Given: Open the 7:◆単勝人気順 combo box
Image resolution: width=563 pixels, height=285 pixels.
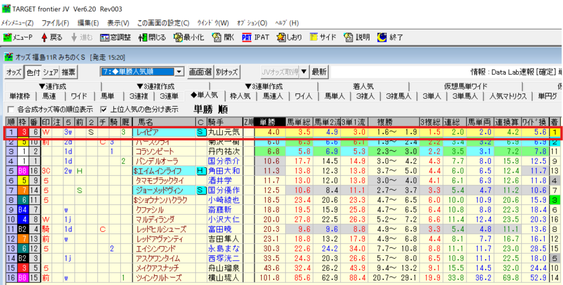Looking at the screenshot, I should point(178,72).
